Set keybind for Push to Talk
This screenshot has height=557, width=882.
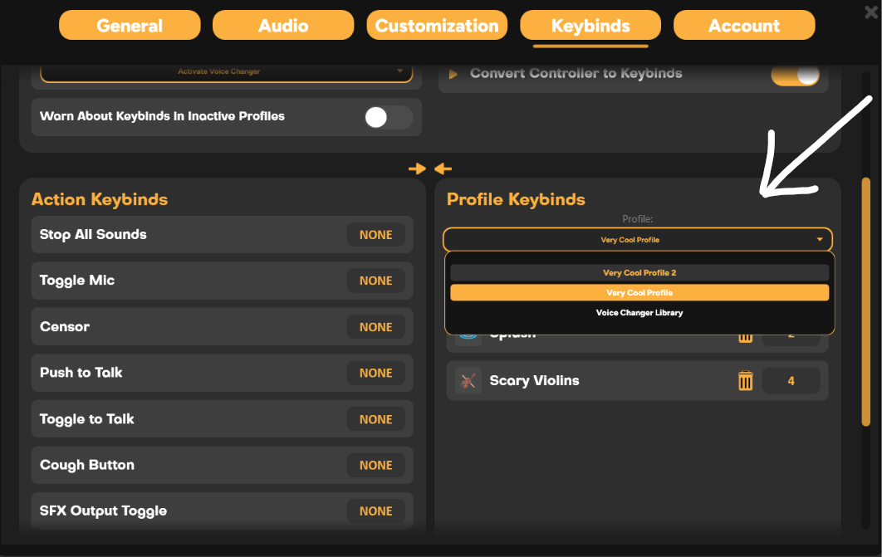tap(375, 374)
